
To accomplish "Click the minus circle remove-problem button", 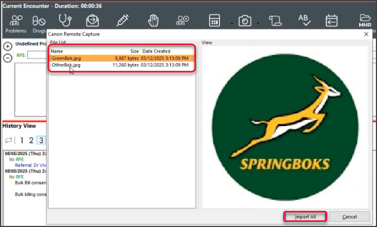I will coord(8,58).
